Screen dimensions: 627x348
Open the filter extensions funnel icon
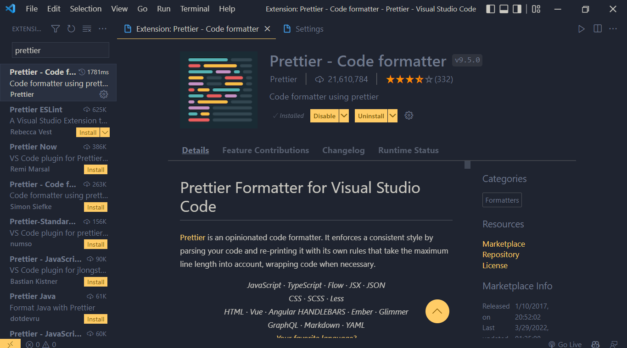[56, 29]
